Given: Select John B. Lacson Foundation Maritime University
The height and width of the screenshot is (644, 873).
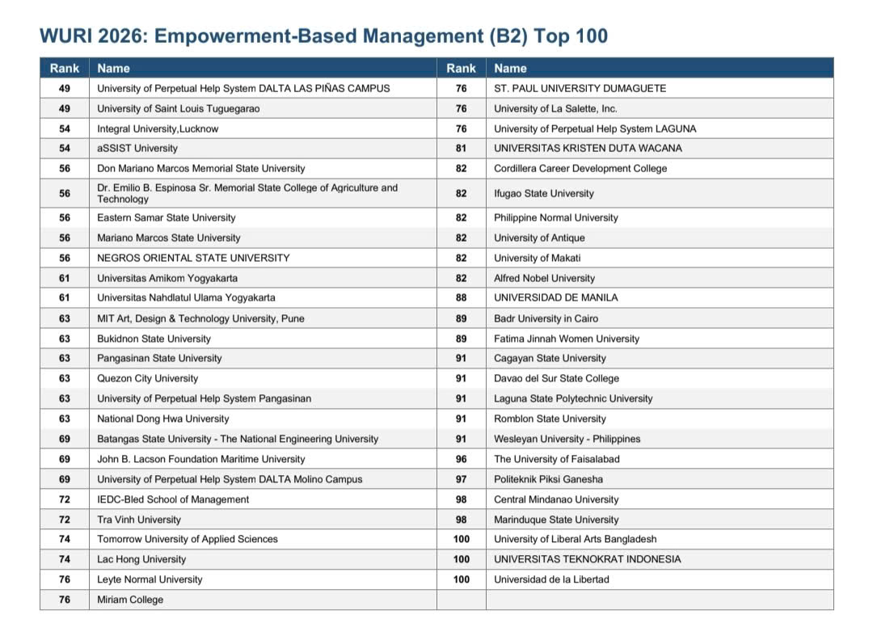Looking at the screenshot, I should pyautogui.click(x=201, y=459).
